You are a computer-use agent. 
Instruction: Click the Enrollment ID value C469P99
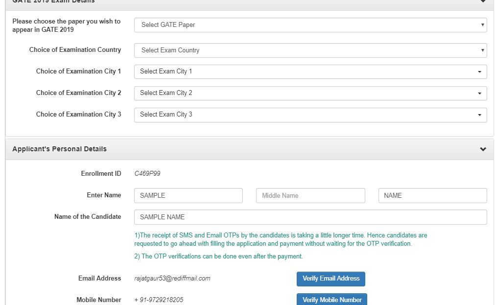(147, 173)
